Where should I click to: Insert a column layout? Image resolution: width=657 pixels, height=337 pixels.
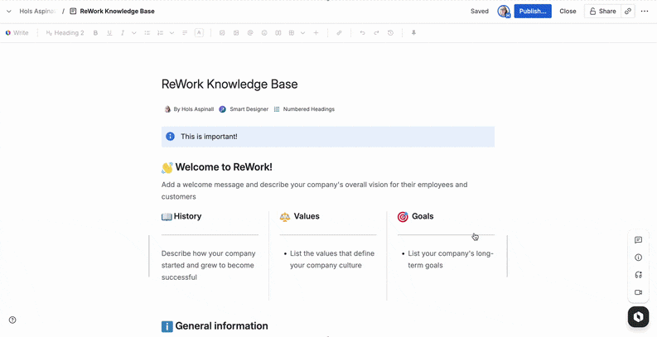[x=278, y=32]
